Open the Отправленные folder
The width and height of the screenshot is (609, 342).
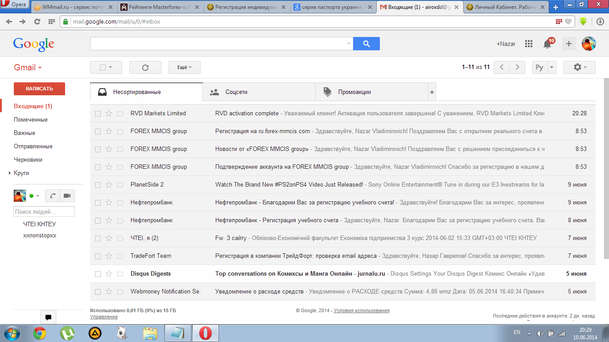point(33,146)
